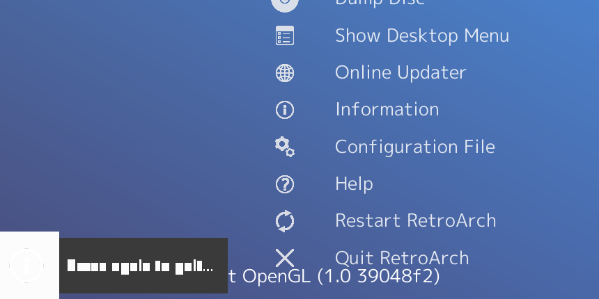Image resolution: width=599 pixels, height=299 pixels.
Task: Select the Information menu entry
Action: point(387,109)
